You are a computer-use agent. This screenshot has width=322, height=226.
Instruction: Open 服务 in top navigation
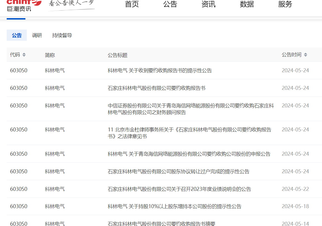point(285,4)
